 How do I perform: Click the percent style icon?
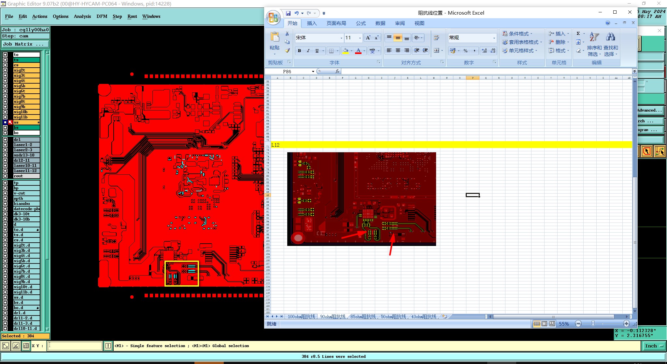pyautogui.click(x=466, y=51)
